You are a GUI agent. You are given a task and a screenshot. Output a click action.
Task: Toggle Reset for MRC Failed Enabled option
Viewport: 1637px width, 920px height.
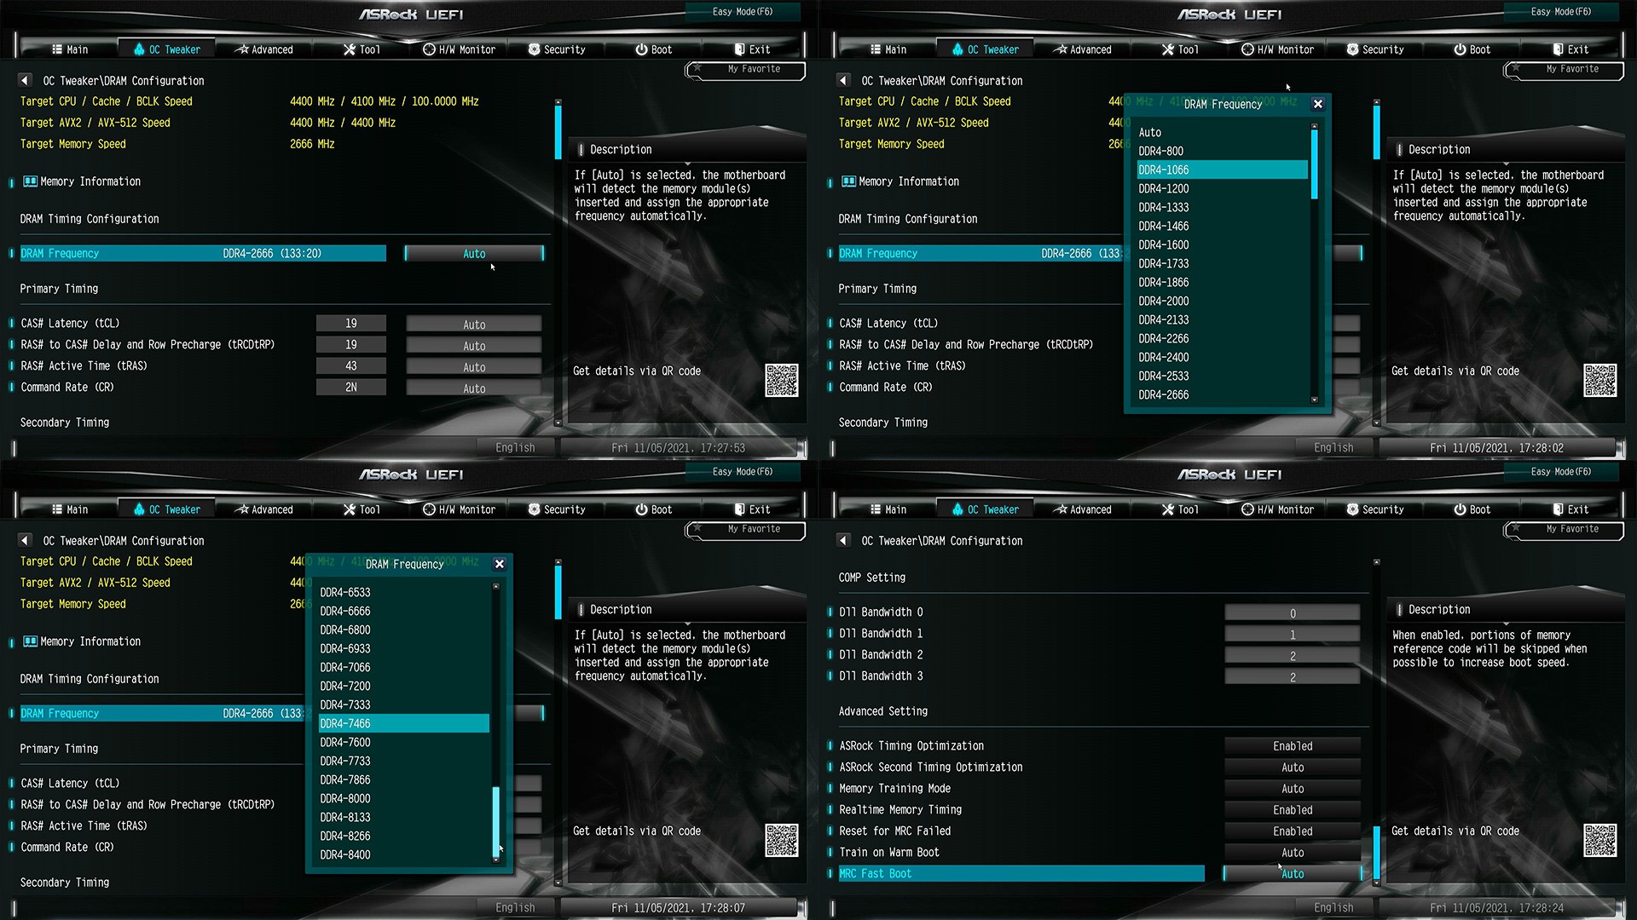1292,831
